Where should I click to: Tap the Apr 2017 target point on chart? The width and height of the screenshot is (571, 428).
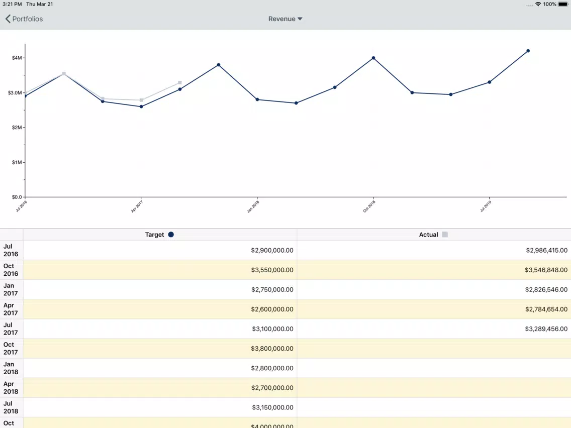141,106
